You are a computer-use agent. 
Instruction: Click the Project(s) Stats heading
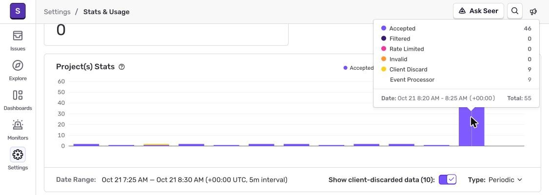point(85,66)
